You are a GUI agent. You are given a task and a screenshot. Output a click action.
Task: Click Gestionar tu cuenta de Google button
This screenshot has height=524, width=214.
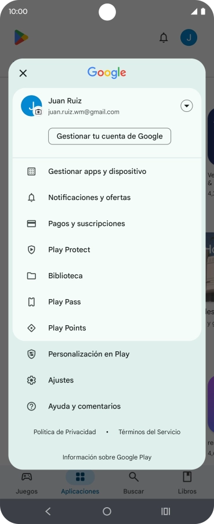[x=110, y=136]
